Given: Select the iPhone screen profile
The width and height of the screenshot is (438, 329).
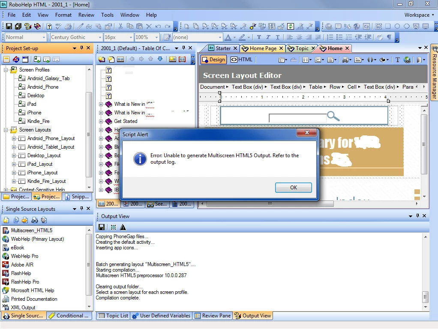Looking at the screenshot, I should [x=34, y=113].
